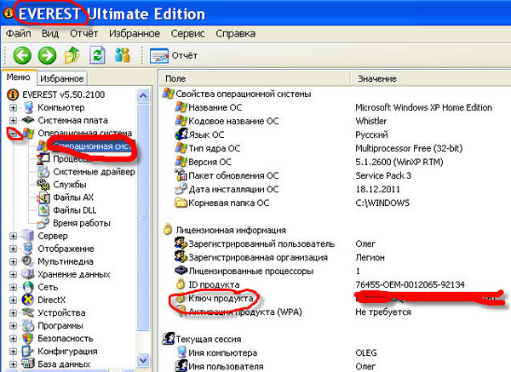Click the two-people users toolbar icon

(123, 55)
